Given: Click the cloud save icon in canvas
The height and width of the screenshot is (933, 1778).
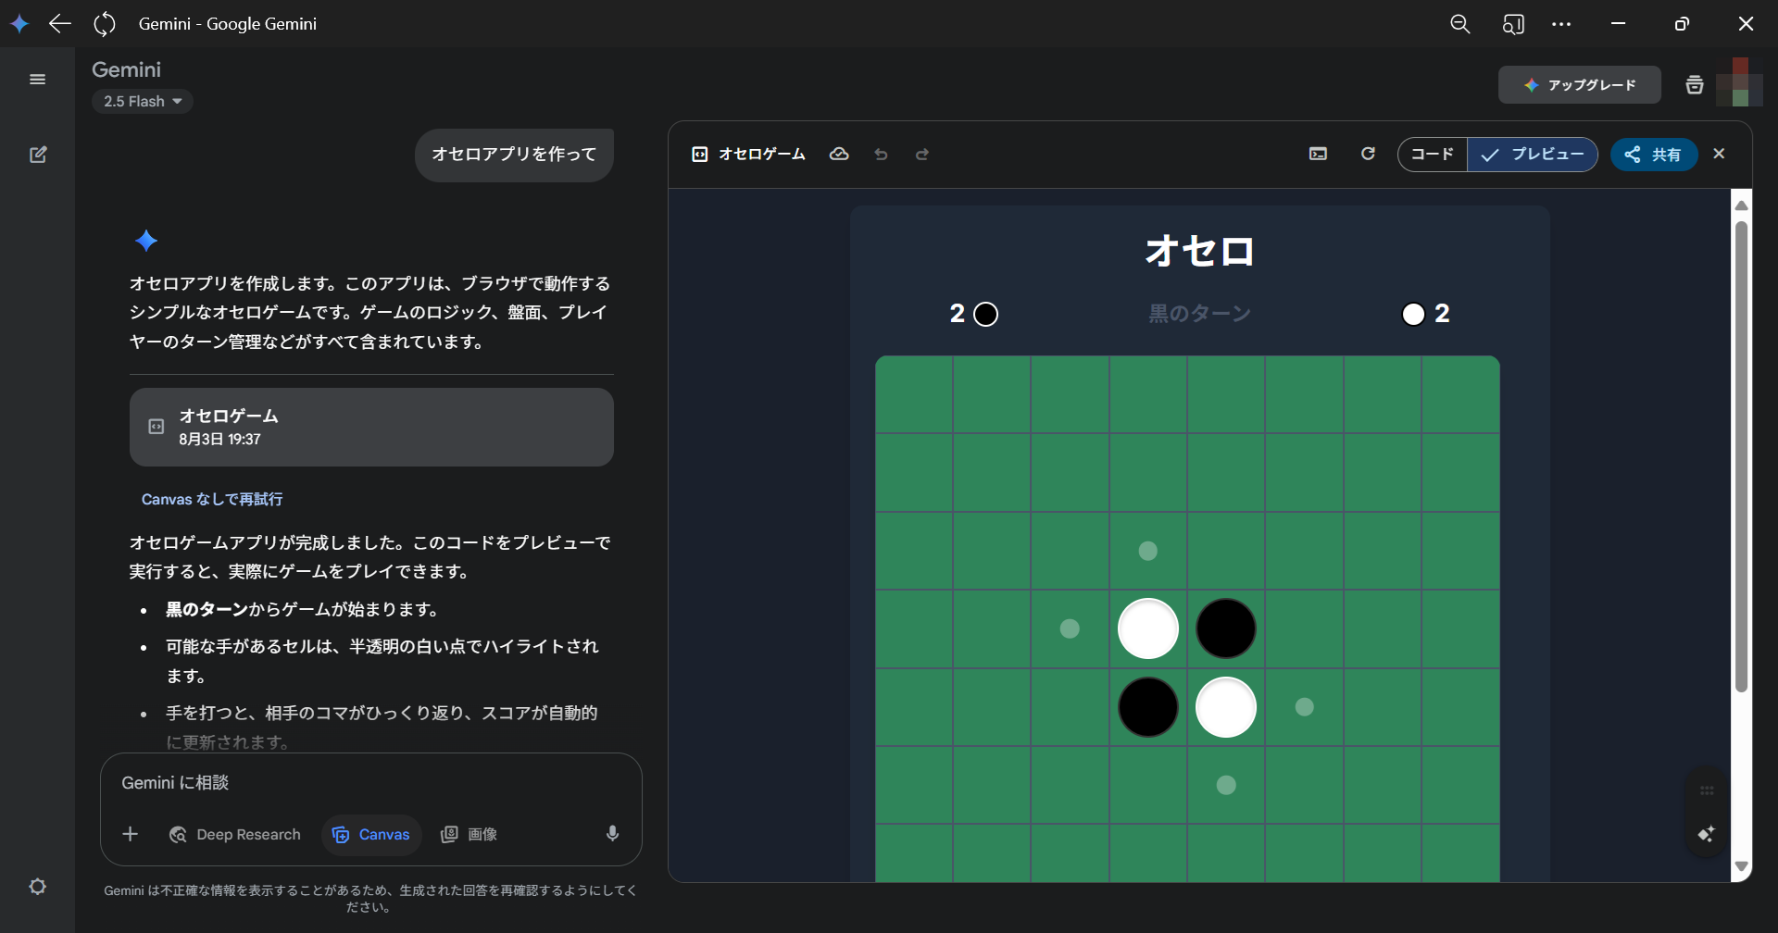Looking at the screenshot, I should click(839, 155).
